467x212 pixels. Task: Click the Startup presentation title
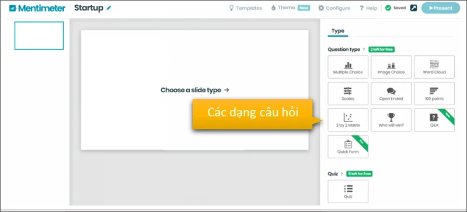(x=89, y=8)
